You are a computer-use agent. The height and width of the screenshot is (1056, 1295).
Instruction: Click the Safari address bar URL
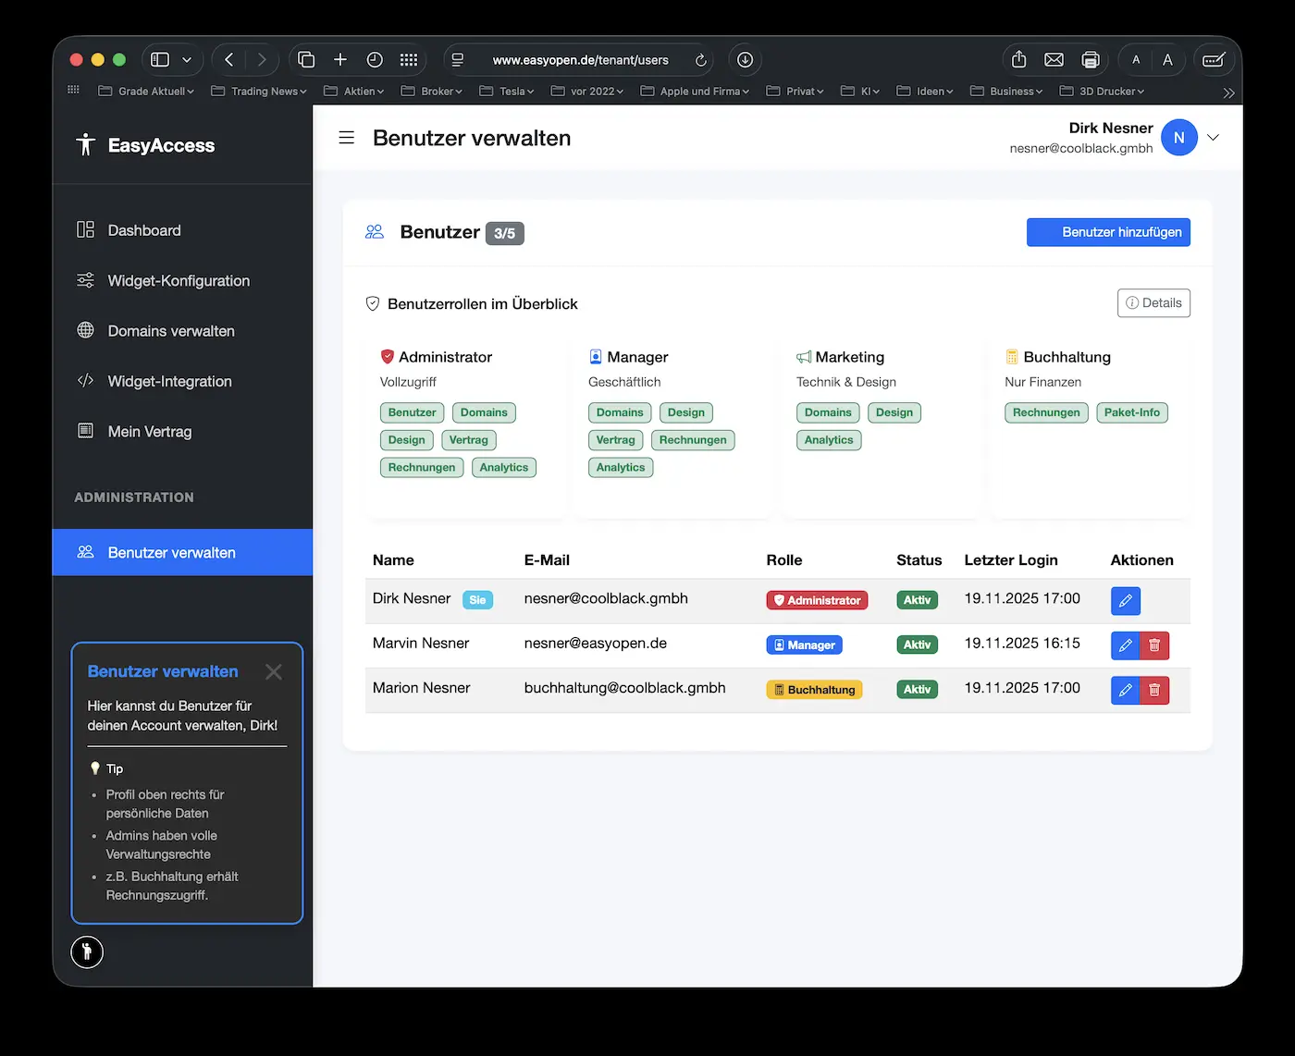pyautogui.click(x=580, y=60)
